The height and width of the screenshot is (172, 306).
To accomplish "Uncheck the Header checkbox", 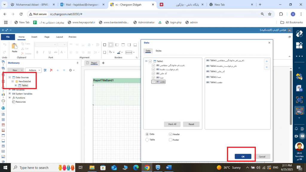I will pos(170,134).
